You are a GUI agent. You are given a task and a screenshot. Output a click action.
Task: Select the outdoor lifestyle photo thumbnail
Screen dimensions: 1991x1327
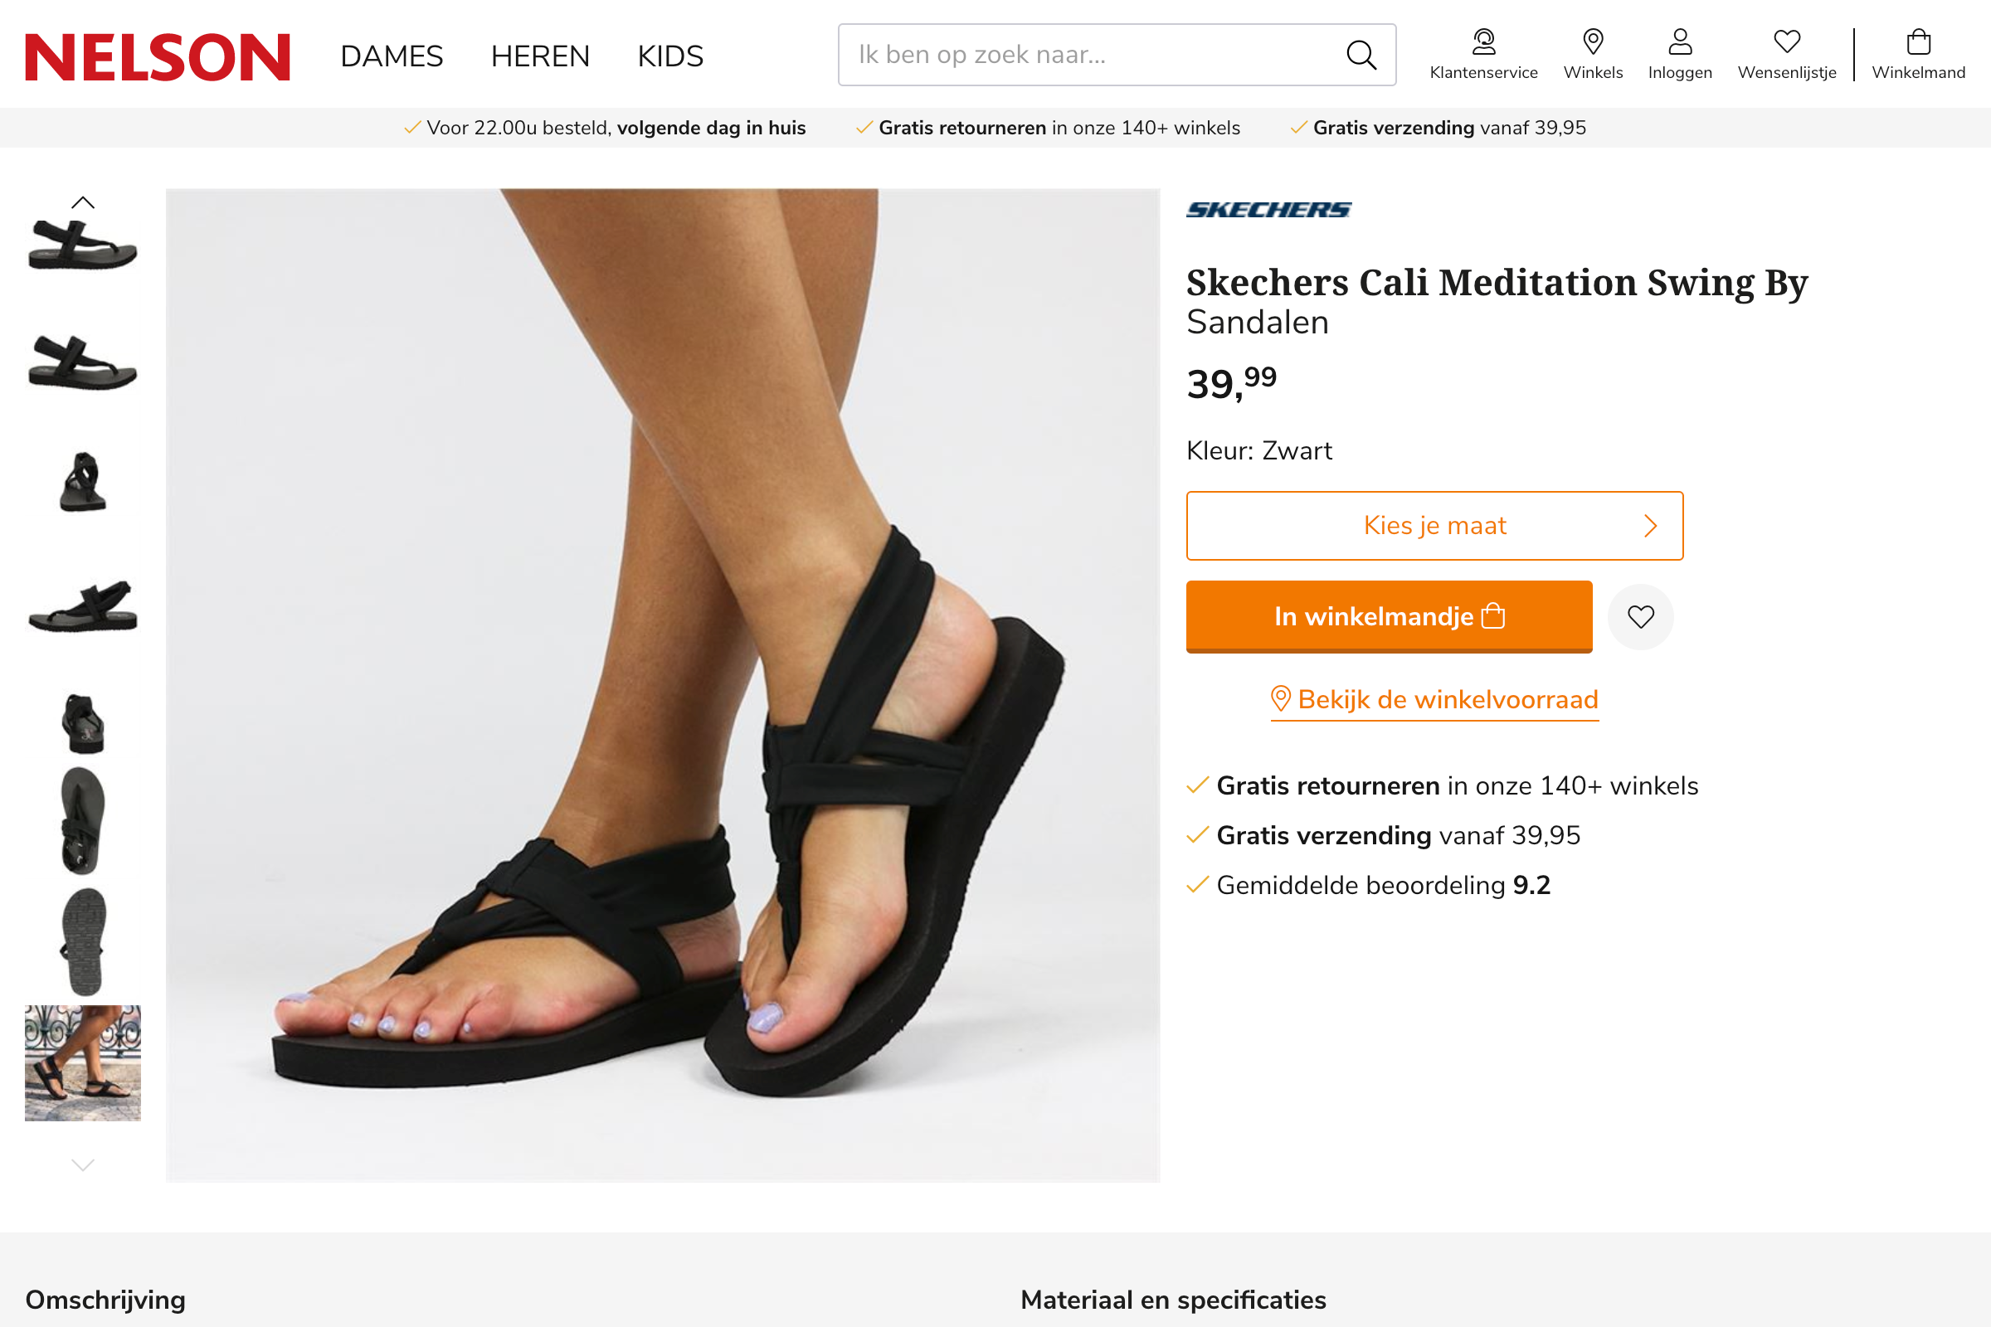coord(83,1063)
